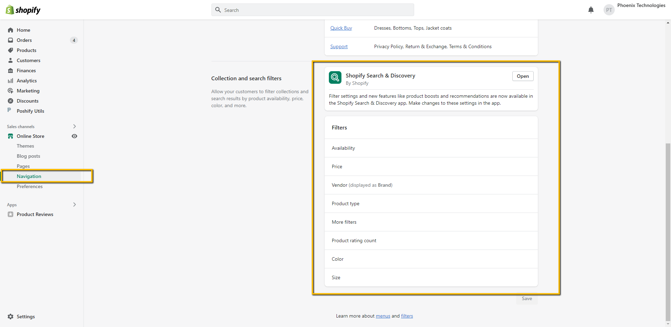Click the Products tag icon
This screenshot has width=671, height=327.
pos(10,50)
